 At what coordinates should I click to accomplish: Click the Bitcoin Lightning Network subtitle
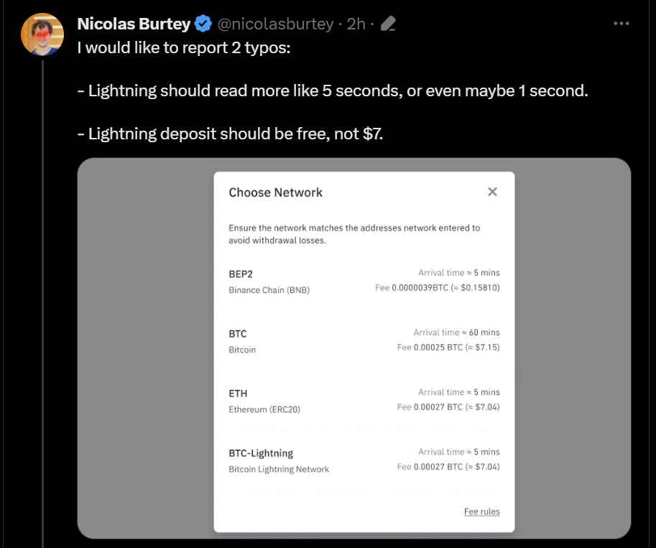(x=279, y=469)
